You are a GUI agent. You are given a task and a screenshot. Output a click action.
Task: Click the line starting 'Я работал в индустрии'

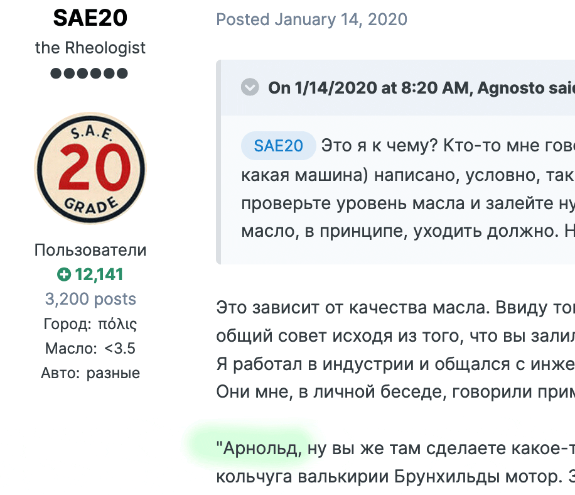tap(395, 364)
